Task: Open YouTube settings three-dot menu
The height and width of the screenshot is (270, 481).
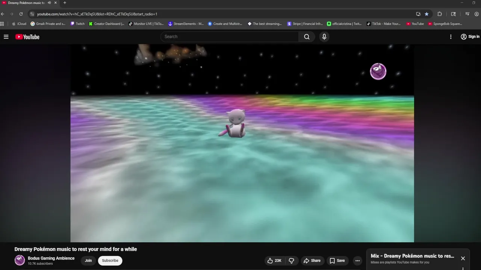Action: tap(451, 37)
